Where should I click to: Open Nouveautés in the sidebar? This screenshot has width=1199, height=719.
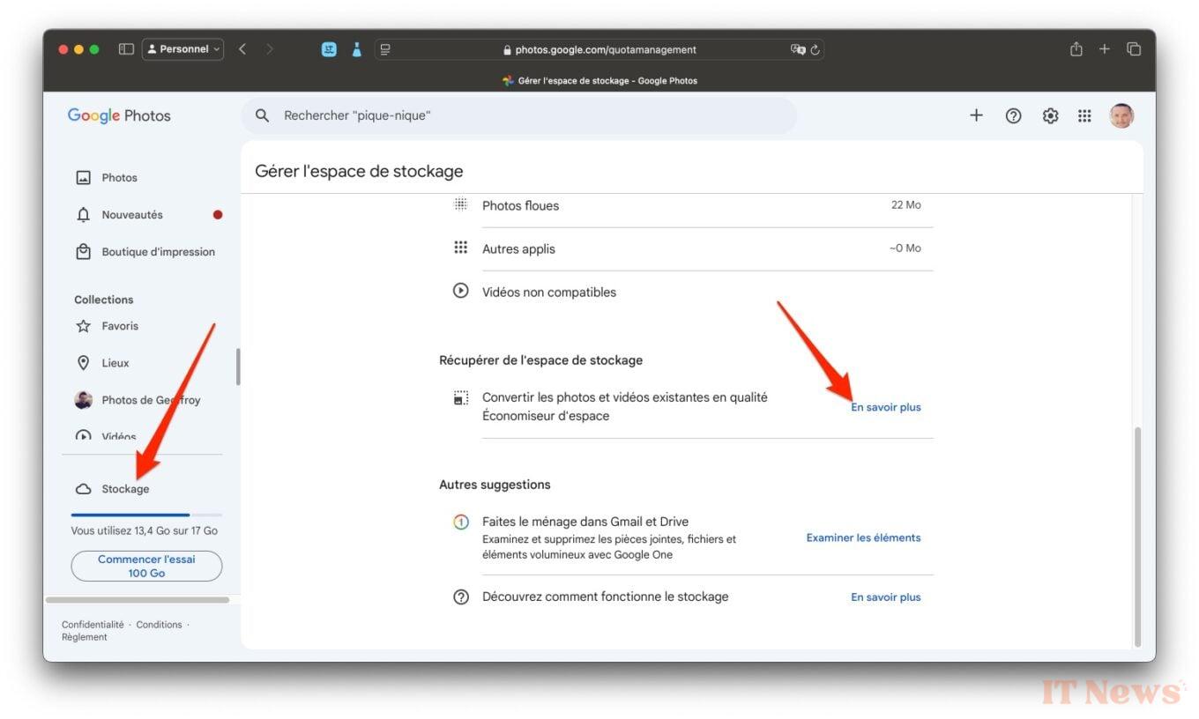point(131,215)
